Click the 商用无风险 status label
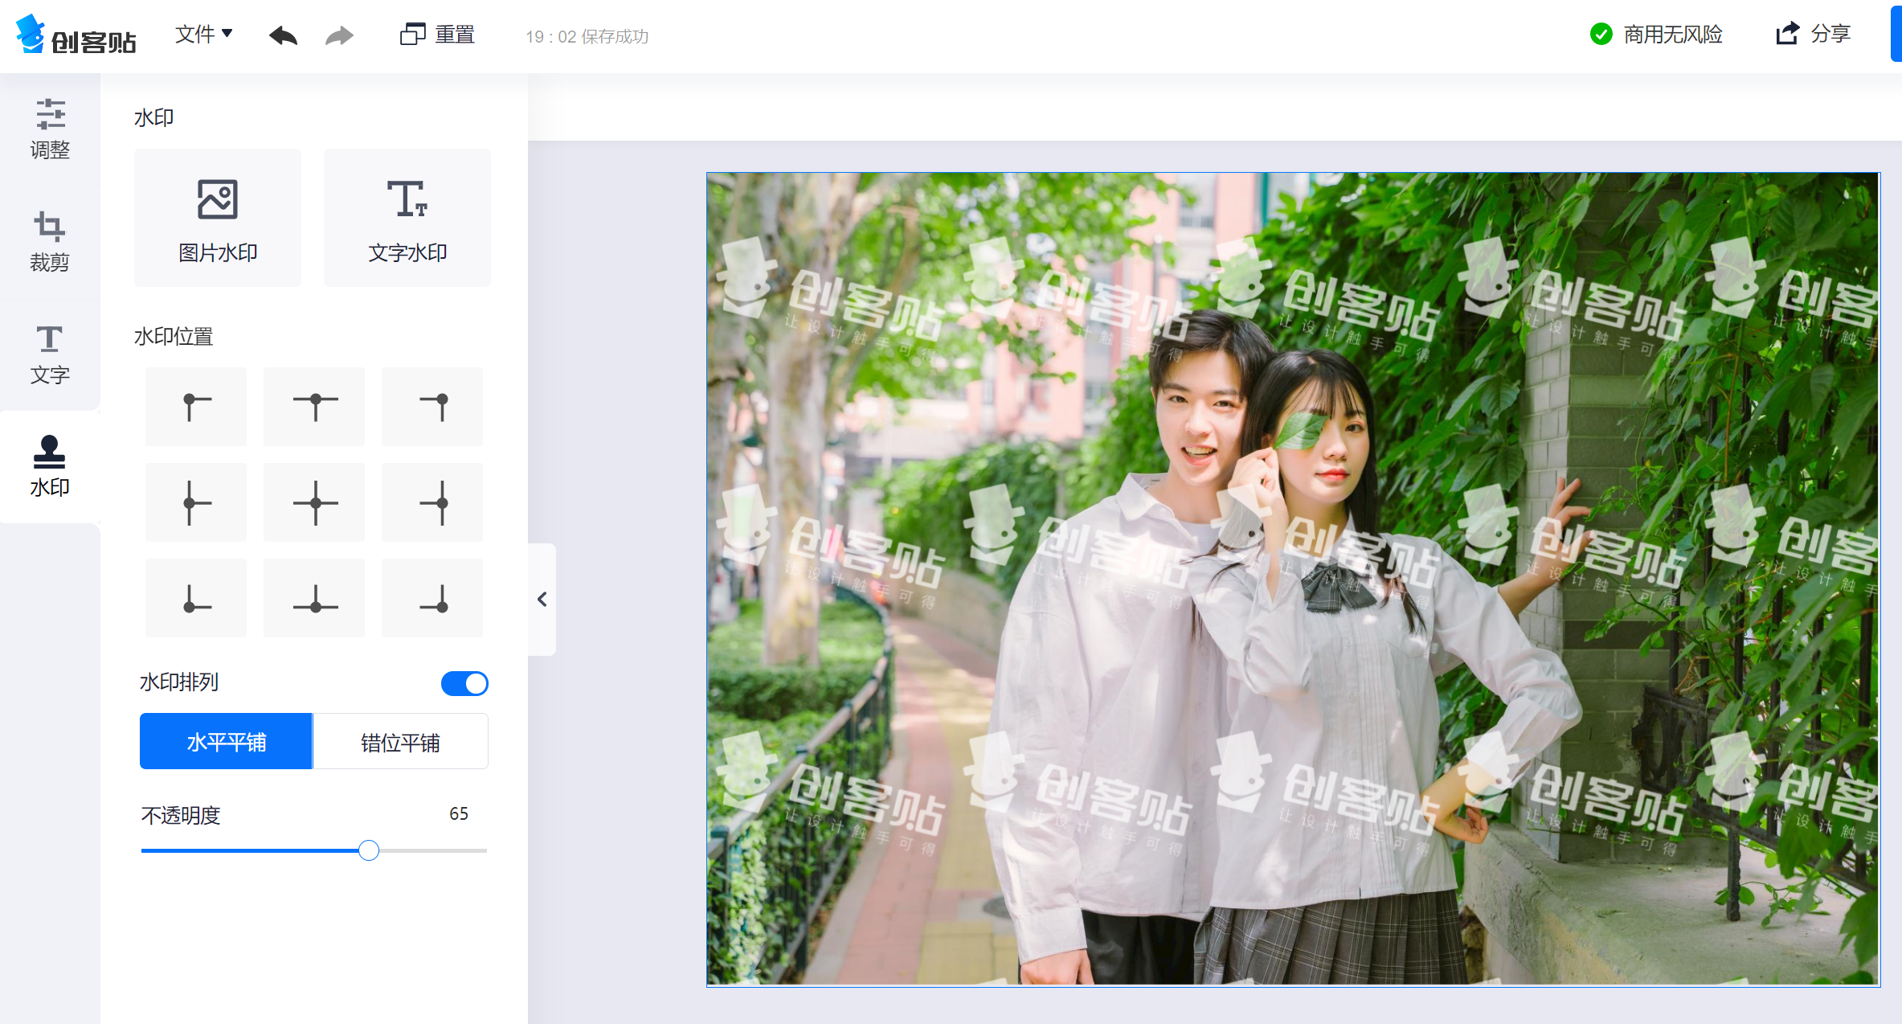This screenshot has width=1902, height=1024. 1672,35
